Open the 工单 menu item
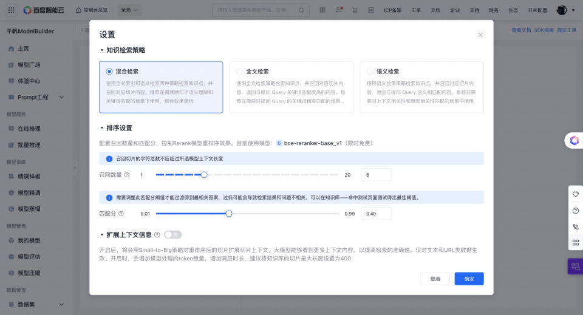Image resolution: width=583 pixels, height=315 pixels. pos(416,10)
